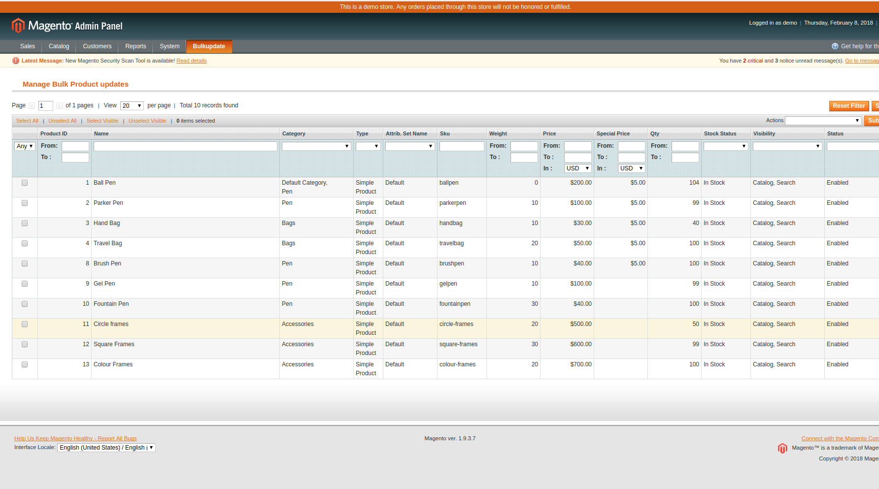Click the next page arrow icon
Screen dimensions: 879x489
59,105
